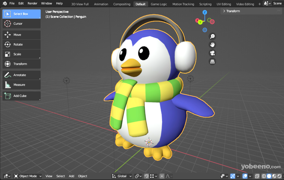Switch to the Compositing workspace tab
The image size is (284, 180).
click(x=122, y=4)
